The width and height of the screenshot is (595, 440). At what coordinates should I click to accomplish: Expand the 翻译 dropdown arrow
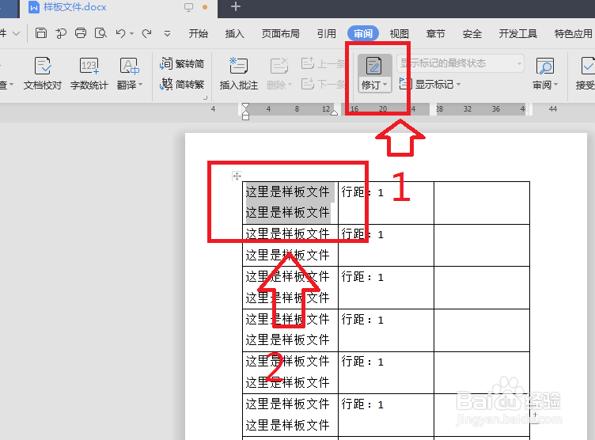point(140,85)
